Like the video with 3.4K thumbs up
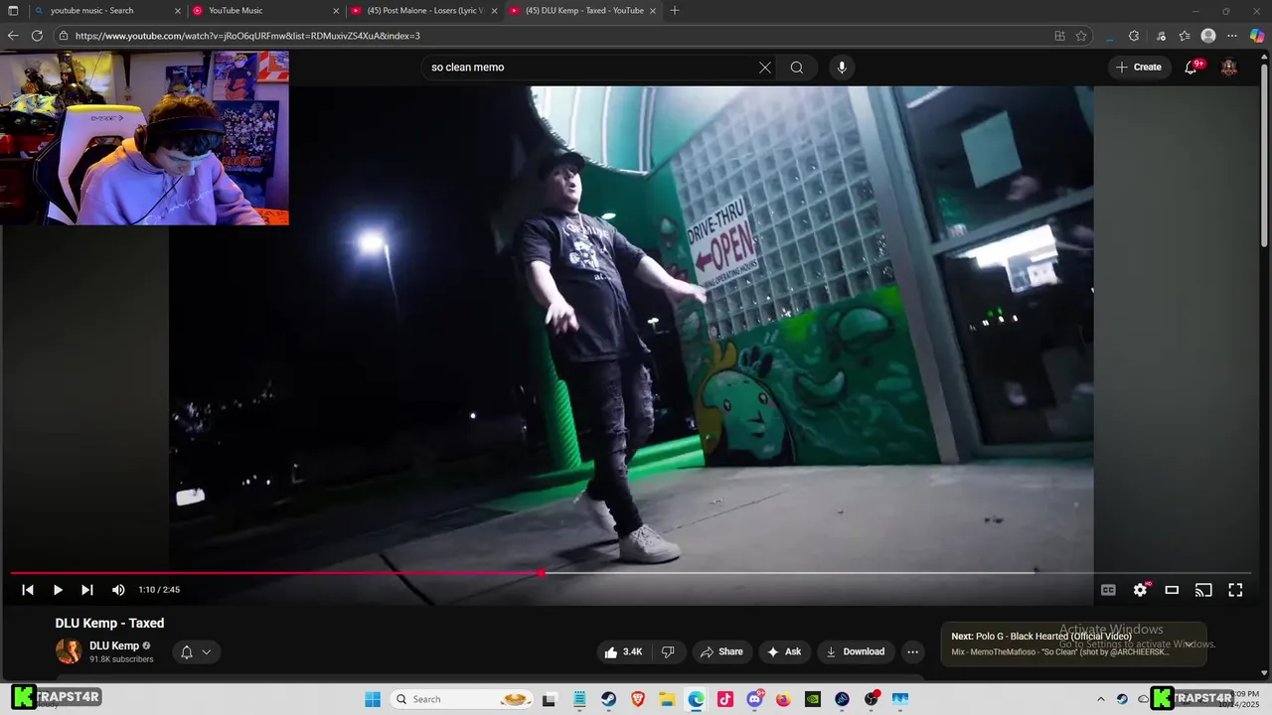This screenshot has height=715, width=1272. 623,652
